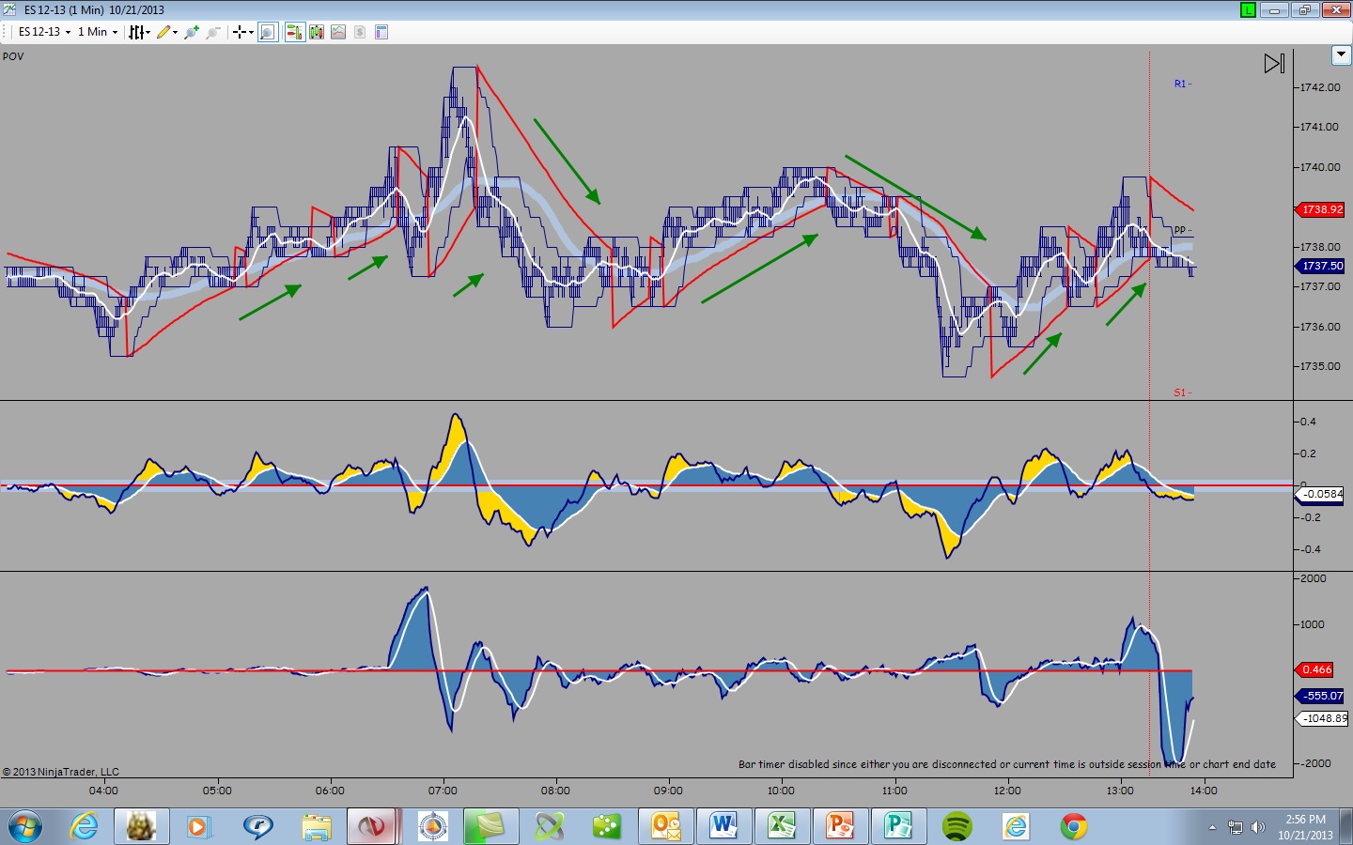
Task: Open Google Chrome from the taskbar
Action: (x=1073, y=827)
